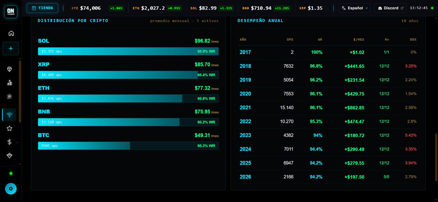Screen dimensions: 438x202
Task: Open the bar chart icon in sidebar
Action: coord(10,82)
